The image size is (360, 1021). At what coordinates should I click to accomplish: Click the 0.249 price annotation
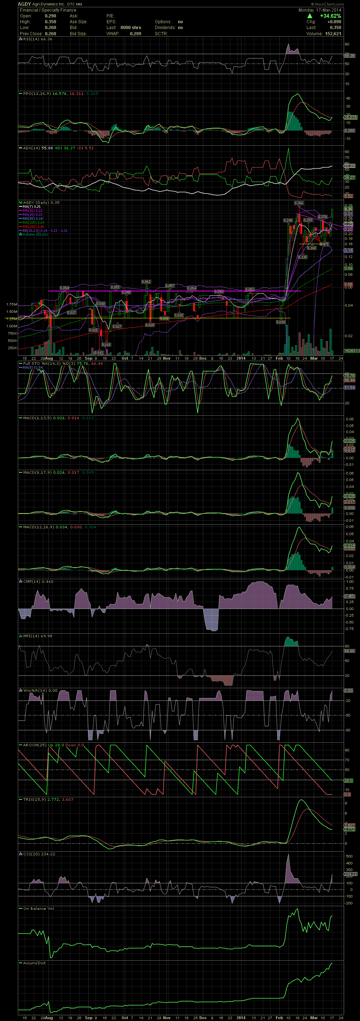(x=288, y=220)
